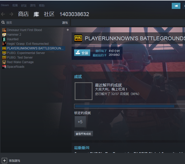The image size is (185, 164).
Task: Click the Red Wake Carnage game icon
Action: [x=4, y=62]
